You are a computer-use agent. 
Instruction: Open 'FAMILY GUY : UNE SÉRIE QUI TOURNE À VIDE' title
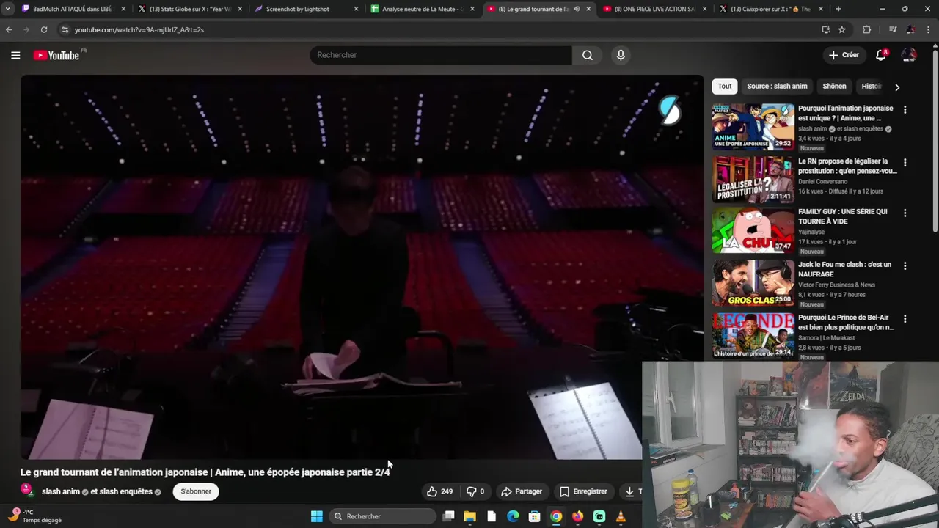843,216
